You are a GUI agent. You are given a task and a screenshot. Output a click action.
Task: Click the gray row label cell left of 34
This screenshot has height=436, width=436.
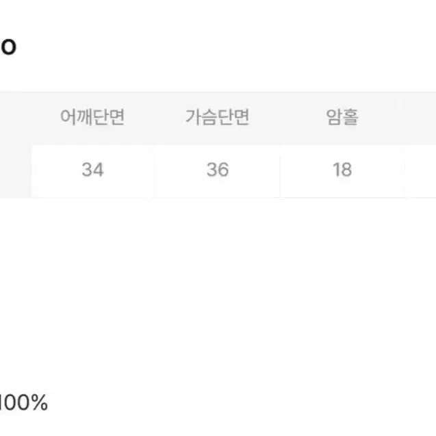pyautogui.click(x=15, y=170)
